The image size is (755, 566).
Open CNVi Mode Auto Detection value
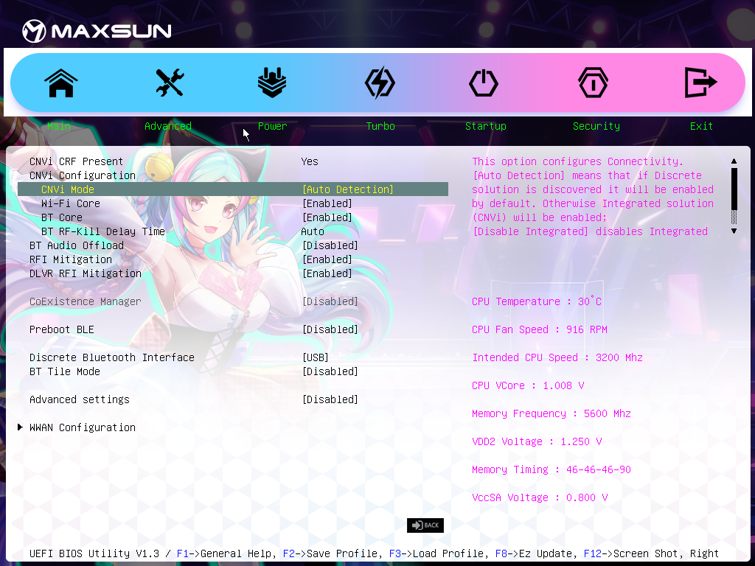pos(348,189)
